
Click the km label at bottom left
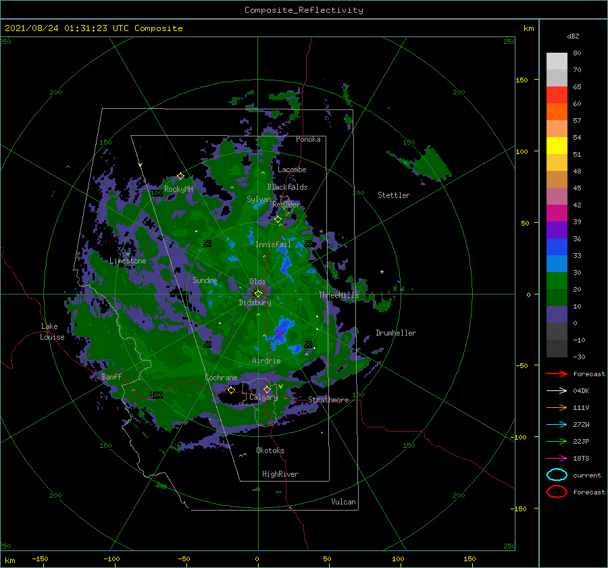pos(9,561)
